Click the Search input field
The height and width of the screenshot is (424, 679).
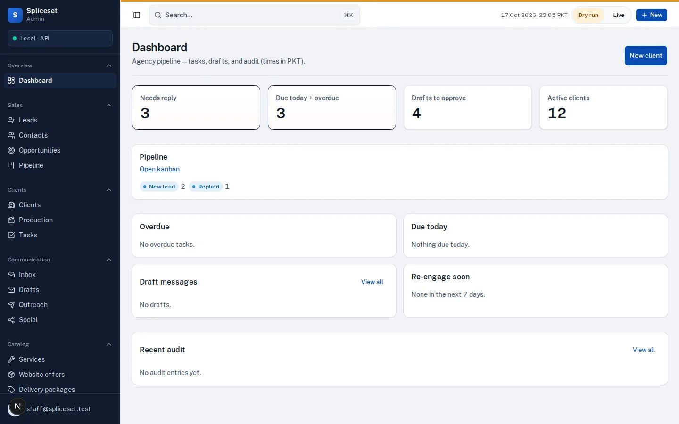coord(255,15)
